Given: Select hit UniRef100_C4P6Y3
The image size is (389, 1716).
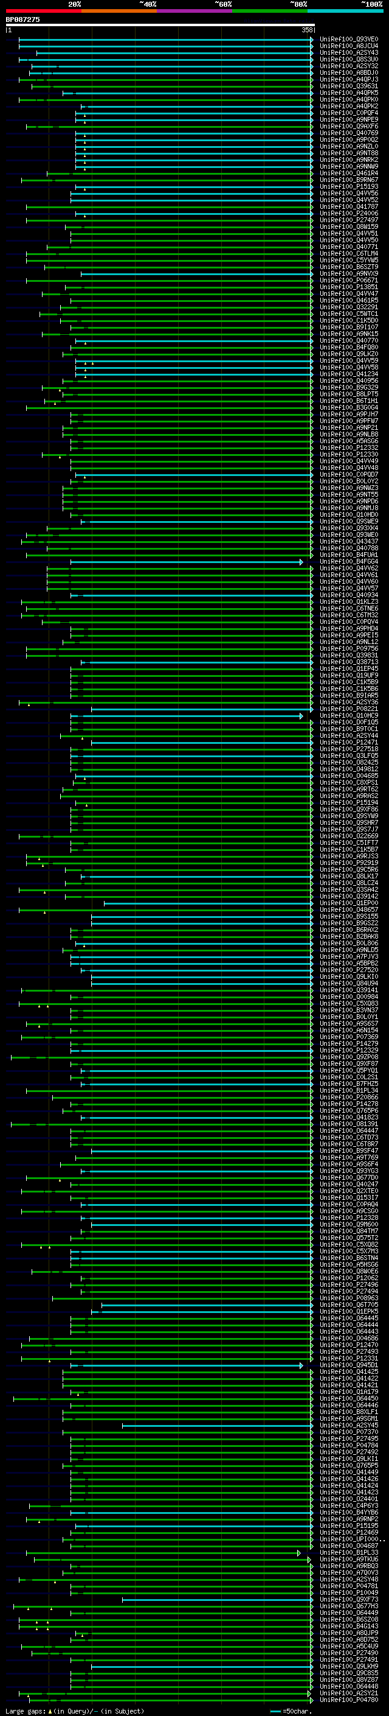Looking at the screenshot, I should (349, 1506).
